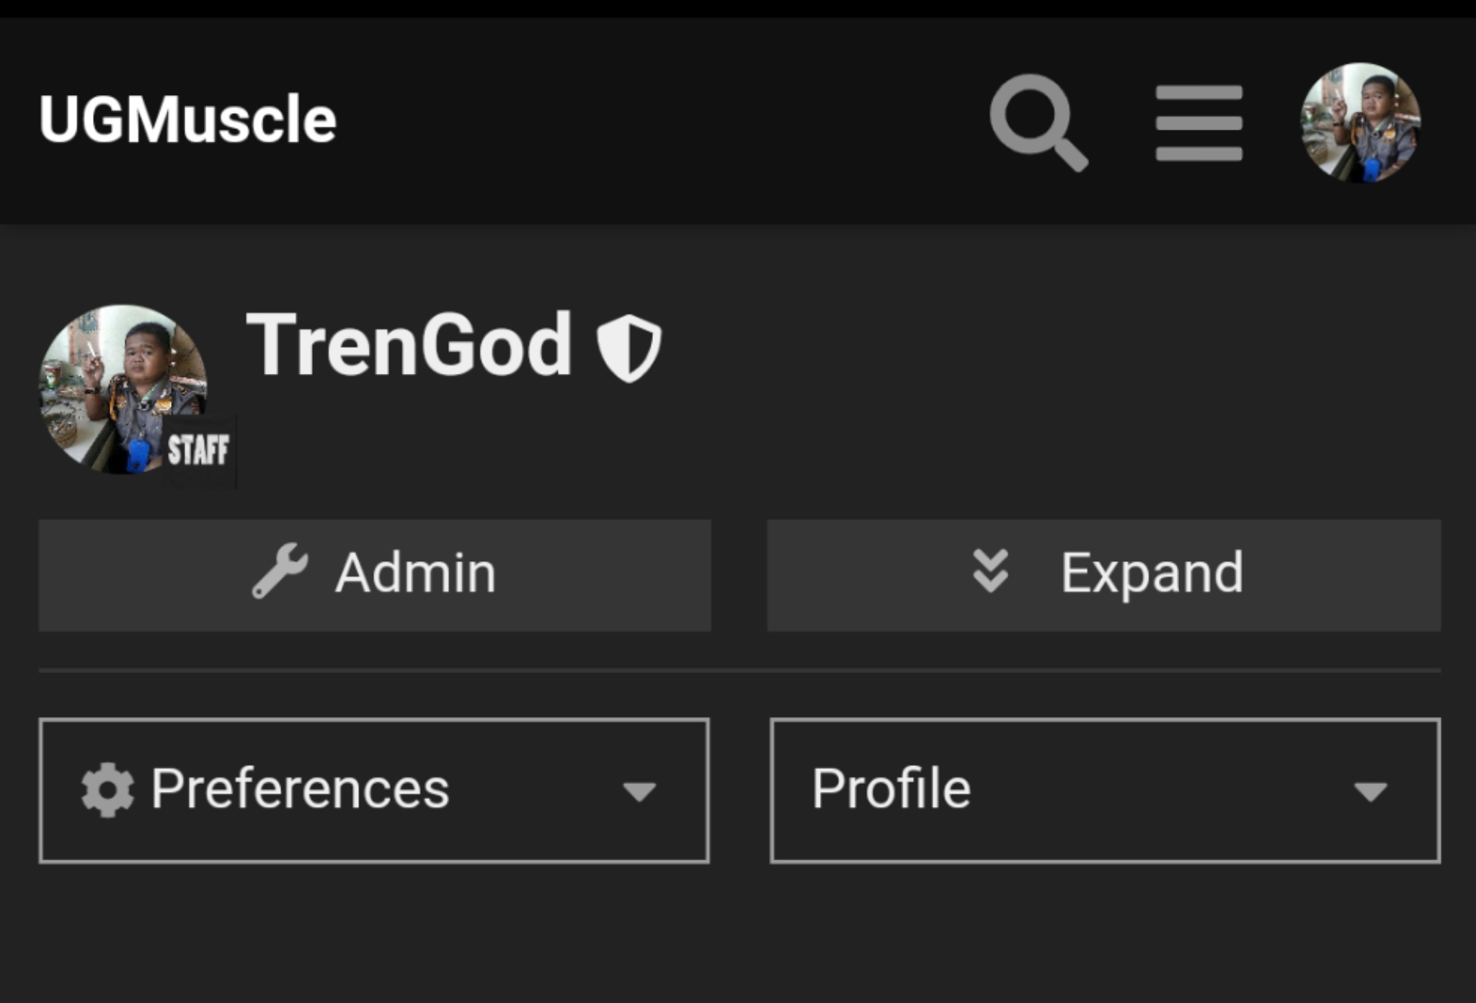The height and width of the screenshot is (1003, 1476).
Task: Click the TrenGod username heading
Action: pos(409,345)
